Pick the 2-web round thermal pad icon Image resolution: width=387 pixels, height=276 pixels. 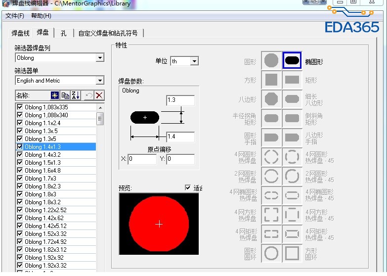click(271, 176)
